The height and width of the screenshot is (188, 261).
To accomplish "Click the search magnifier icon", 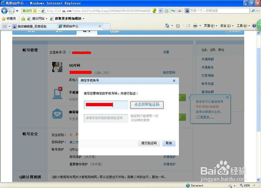I will (x=253, y=11).
